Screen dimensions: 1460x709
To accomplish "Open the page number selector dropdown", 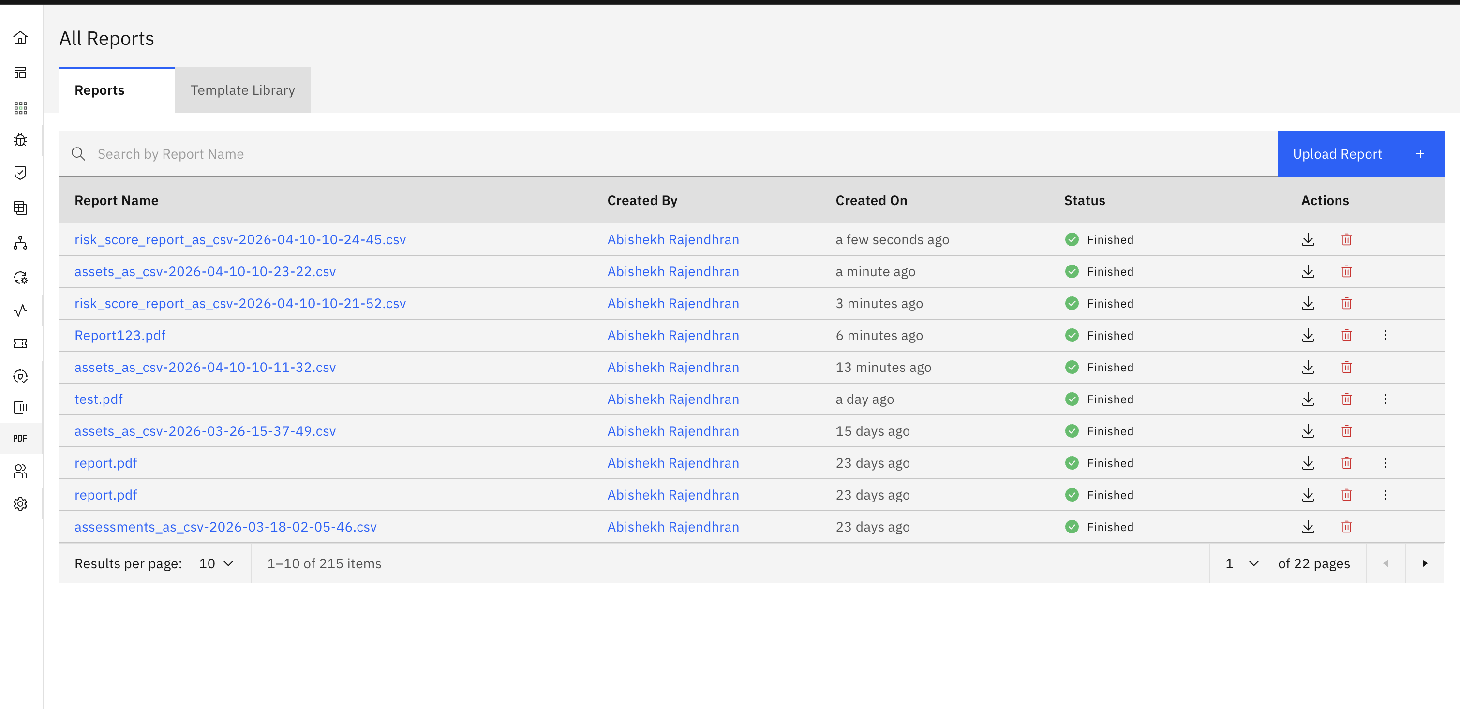I will click(x=1242, y=563).
